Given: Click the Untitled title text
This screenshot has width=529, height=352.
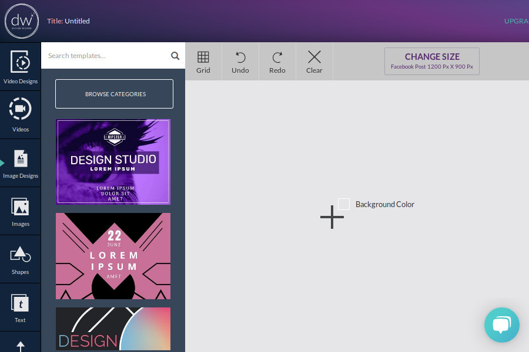Looking at the screenshot, I should tap(77, 21).
